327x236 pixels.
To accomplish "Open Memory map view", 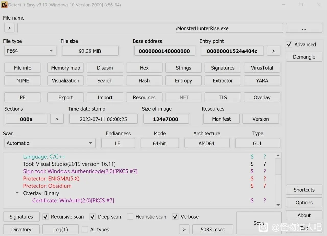I will click(x=66, y=68).
